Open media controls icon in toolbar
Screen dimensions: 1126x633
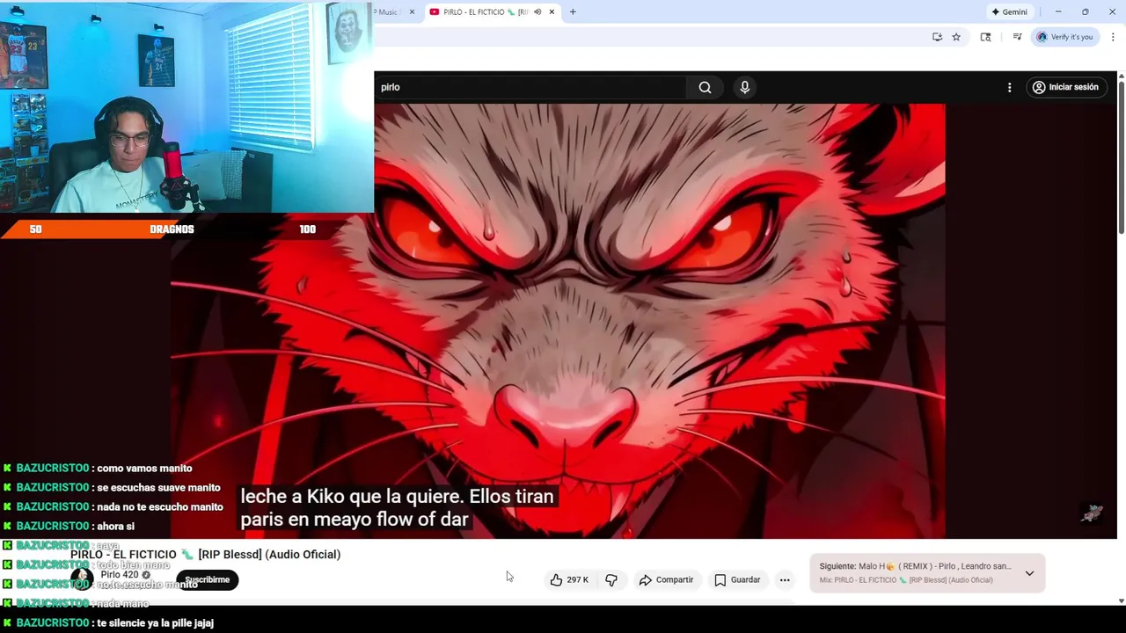coord(1017,37)
